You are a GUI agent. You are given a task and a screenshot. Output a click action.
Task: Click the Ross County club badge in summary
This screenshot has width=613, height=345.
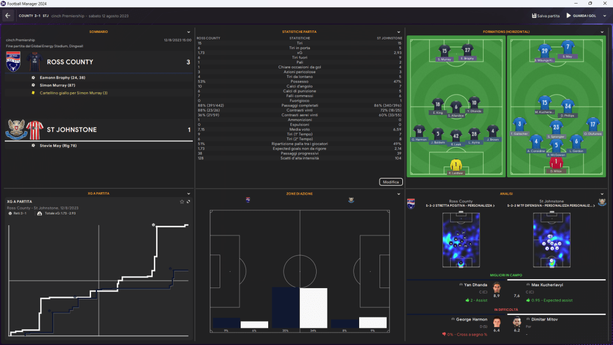pos(13,62)
